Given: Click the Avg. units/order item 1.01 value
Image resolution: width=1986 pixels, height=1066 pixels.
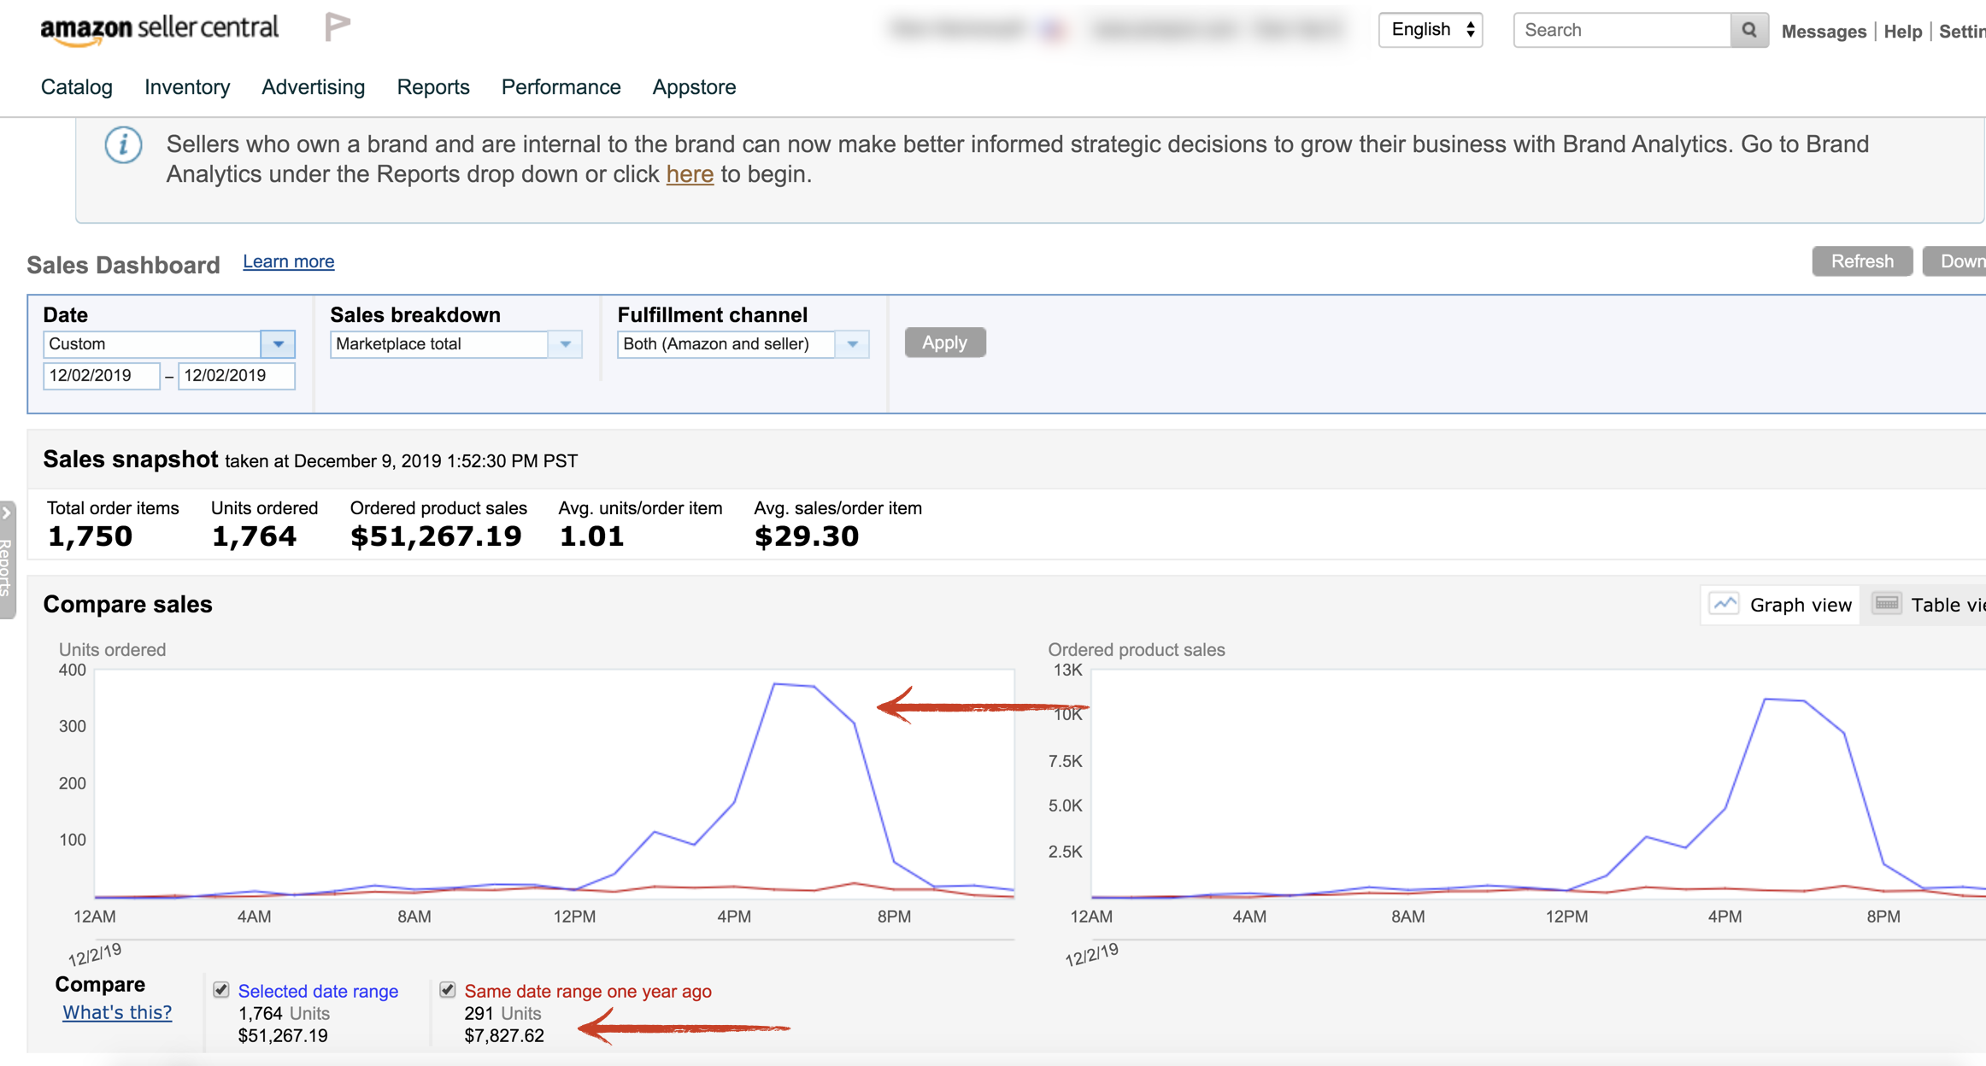Looking at the screenshot, I should click(591, 536).
